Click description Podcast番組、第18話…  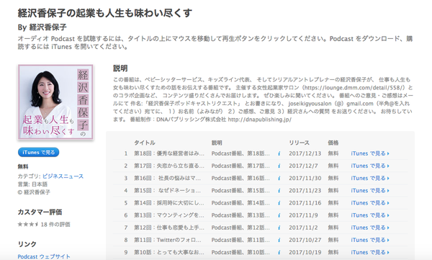(x=240, y=153)
